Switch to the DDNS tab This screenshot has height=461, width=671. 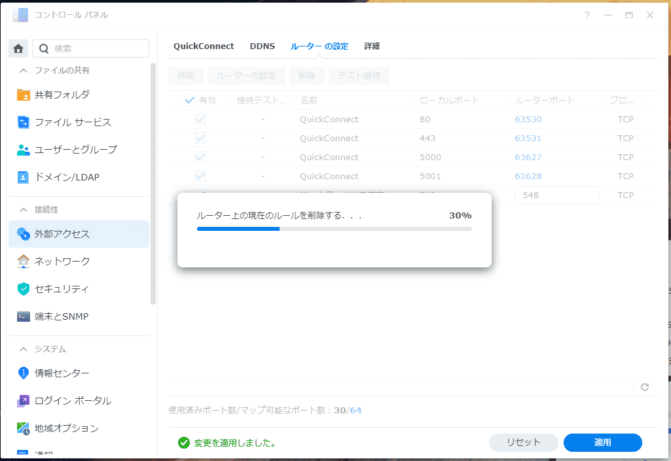click(263, 46)
